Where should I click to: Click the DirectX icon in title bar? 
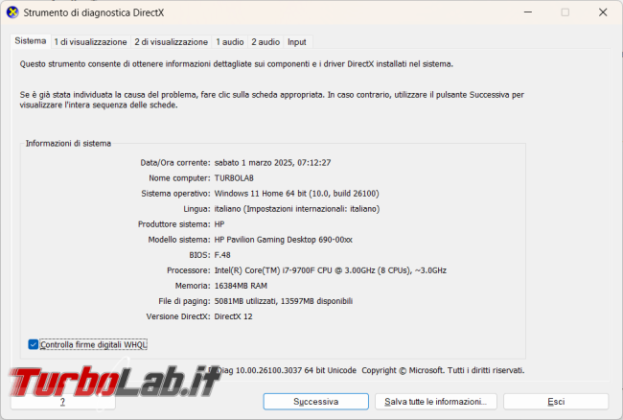(12, 12)
